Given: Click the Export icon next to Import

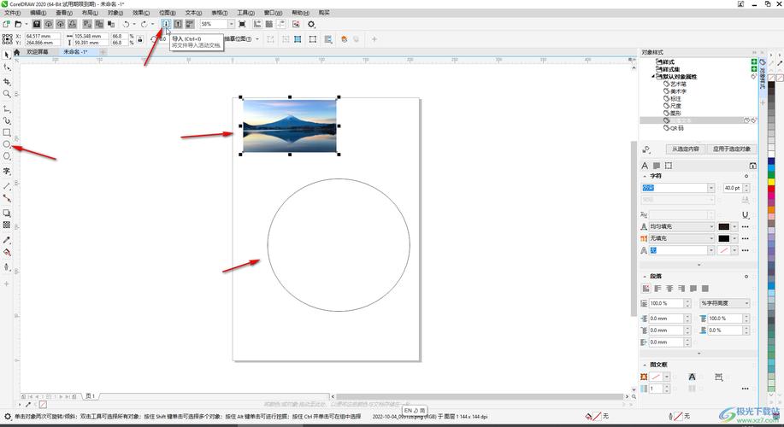Looking at the screenshot, I should tap(178, 25).
